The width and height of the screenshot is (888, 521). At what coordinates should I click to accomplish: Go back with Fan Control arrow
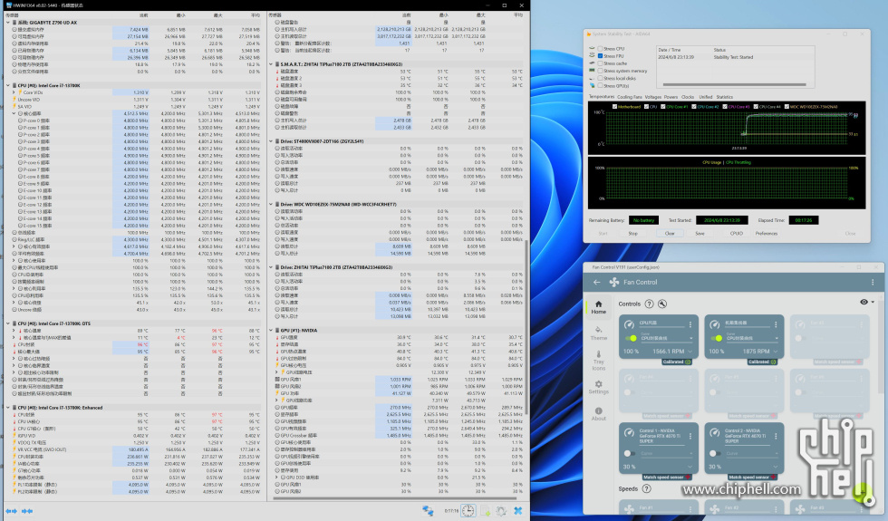596,282
